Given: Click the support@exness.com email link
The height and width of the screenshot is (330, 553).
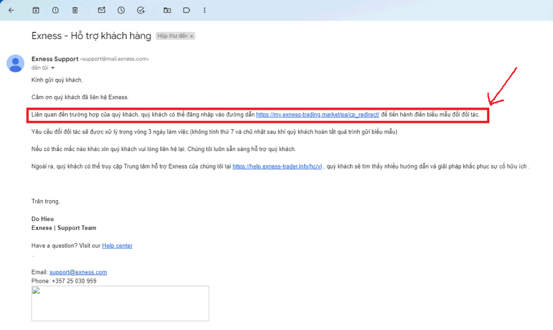Looking at the screenshot, I should (x=78, y=272).
